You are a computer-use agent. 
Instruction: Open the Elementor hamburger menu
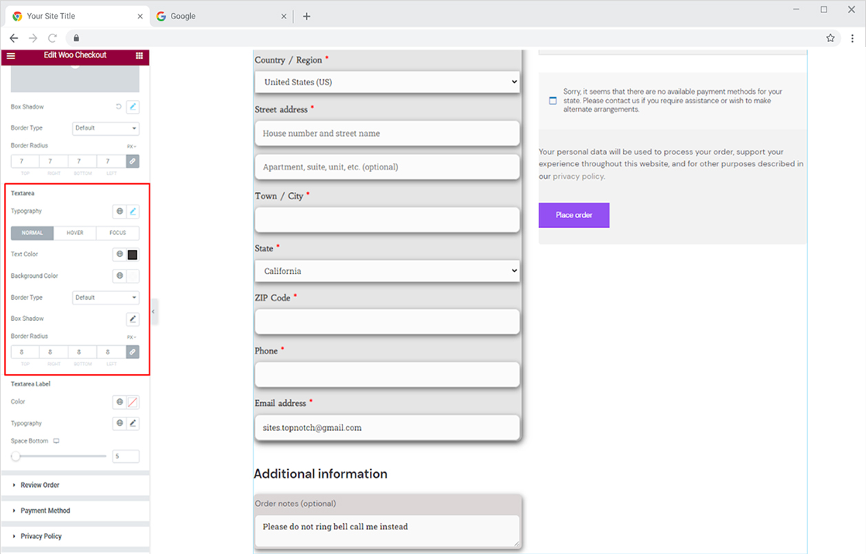click(x=10, y=56)
